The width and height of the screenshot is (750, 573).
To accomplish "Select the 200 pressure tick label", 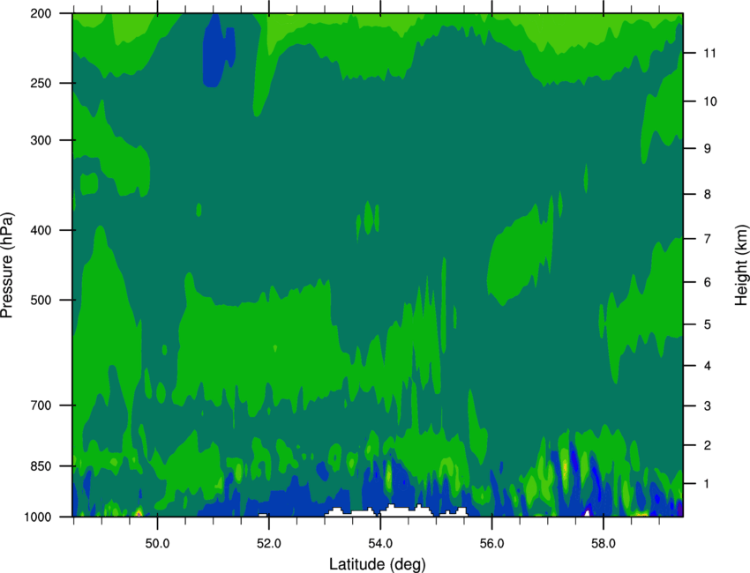I will pyautogui.click(x=41, y=13).
